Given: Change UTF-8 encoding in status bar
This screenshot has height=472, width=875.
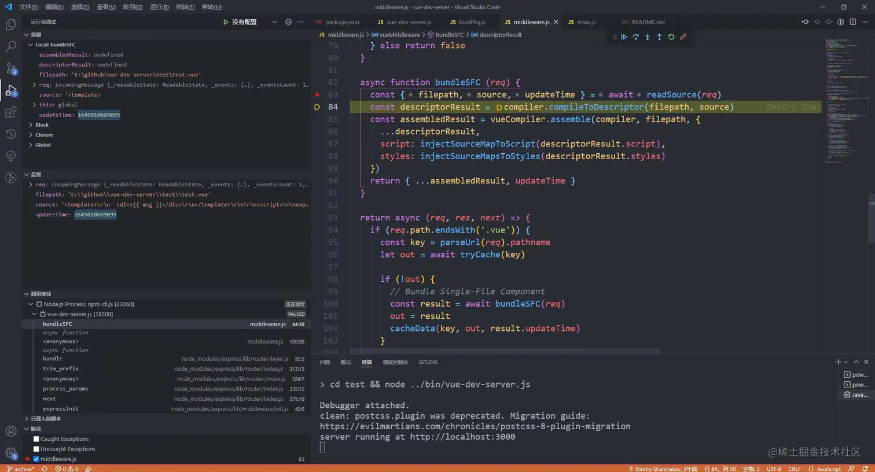Looking at the screenshot, I should tap(774, 469).
